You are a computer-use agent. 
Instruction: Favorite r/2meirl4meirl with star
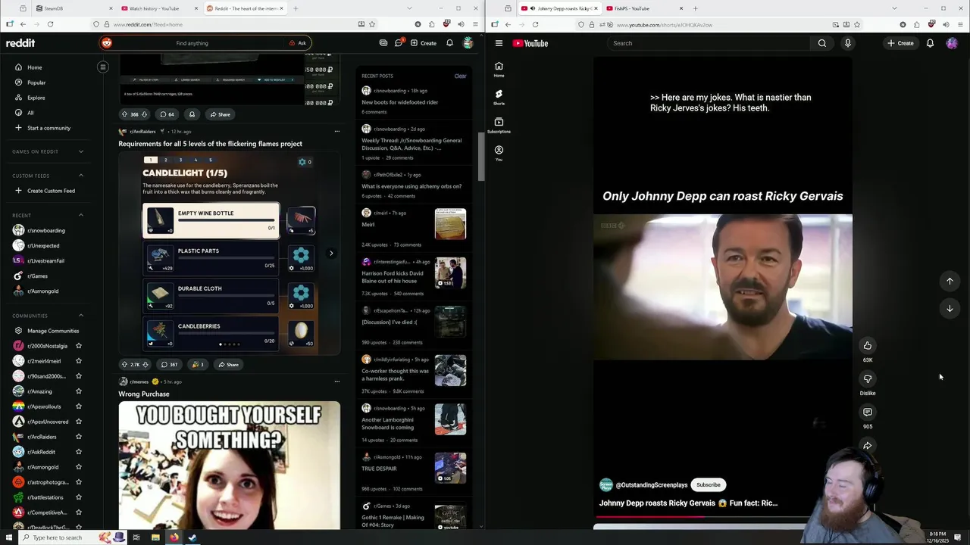(79, 361)
